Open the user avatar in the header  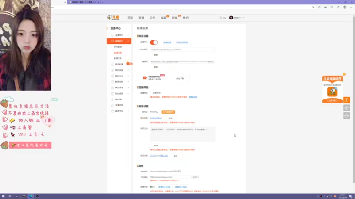coord(231,18)
